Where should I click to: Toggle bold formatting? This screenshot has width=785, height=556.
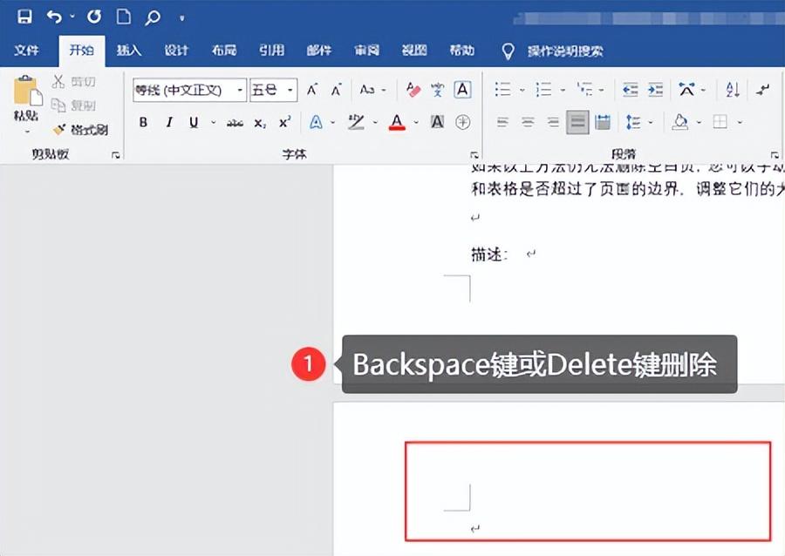coord(143,121)
